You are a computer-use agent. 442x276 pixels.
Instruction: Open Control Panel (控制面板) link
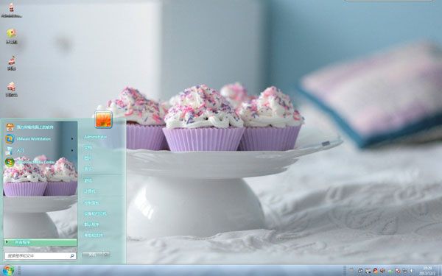click(91, 202)
